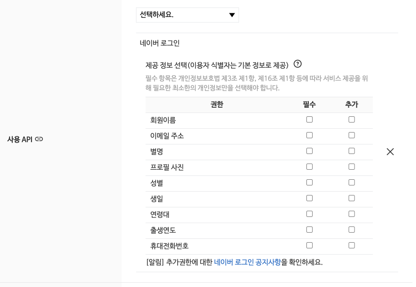Check 추가 checkbox for 휴대전화번호
Image resolution: width=416 pixels, height=287 pixels.
[x=352, y=245]
